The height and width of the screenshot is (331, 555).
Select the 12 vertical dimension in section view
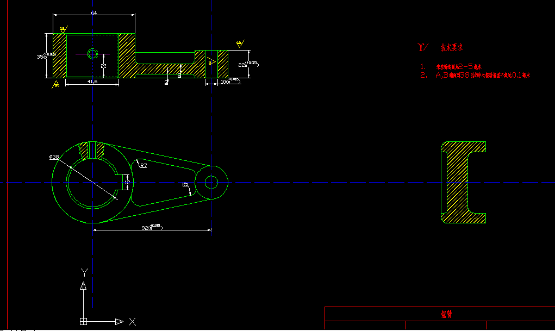tap(103, 66)
